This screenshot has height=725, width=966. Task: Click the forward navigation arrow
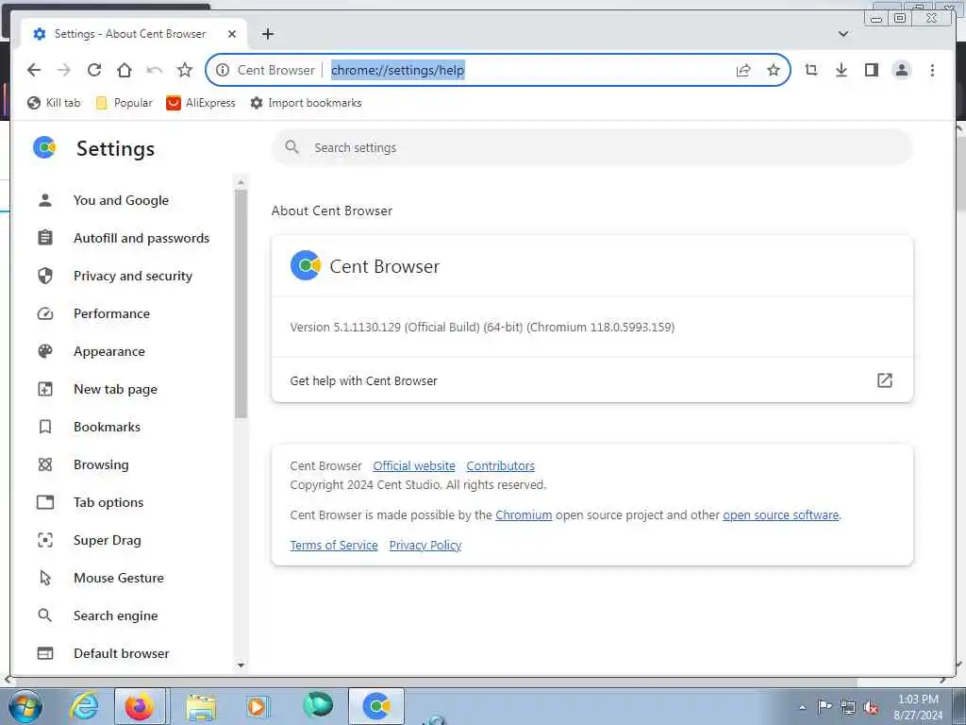tap(64, 70)
